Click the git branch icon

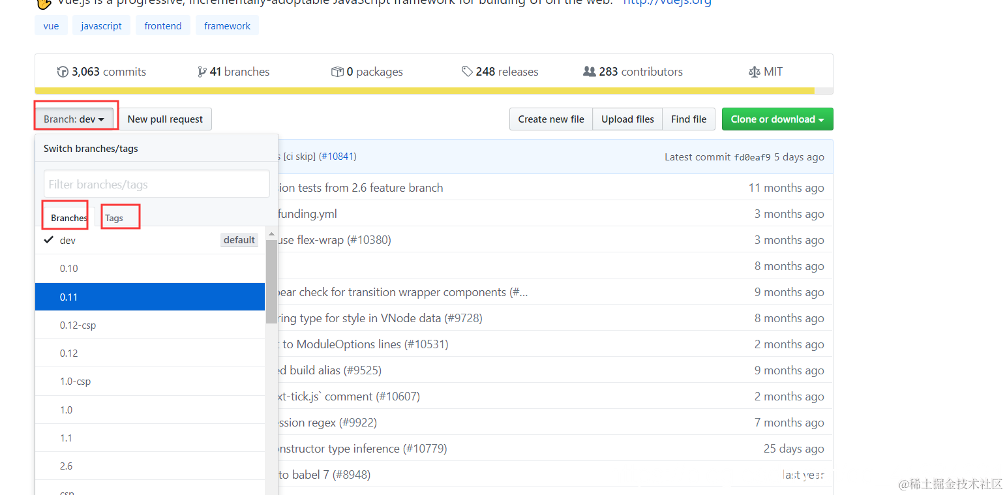202,72
